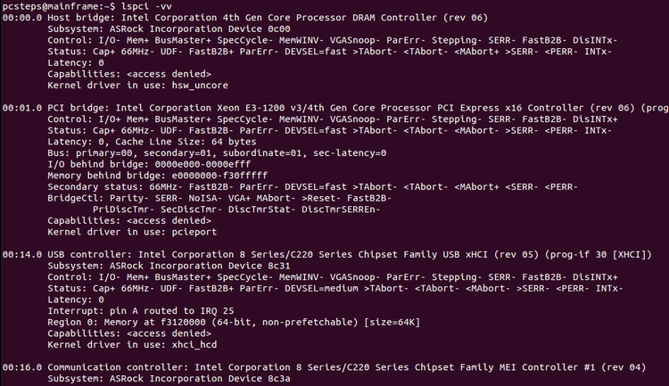Click 'ASRock Incorporation Device 8c31' text
The image size is (669, 386).
tap(200, 266)
